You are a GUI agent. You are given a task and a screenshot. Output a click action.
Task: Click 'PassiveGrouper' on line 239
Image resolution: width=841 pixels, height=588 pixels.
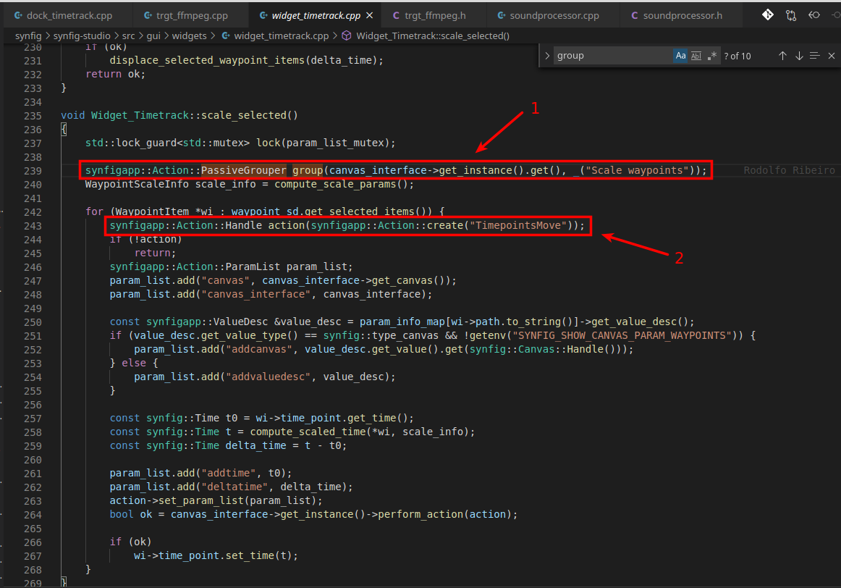tap(243, 171)
